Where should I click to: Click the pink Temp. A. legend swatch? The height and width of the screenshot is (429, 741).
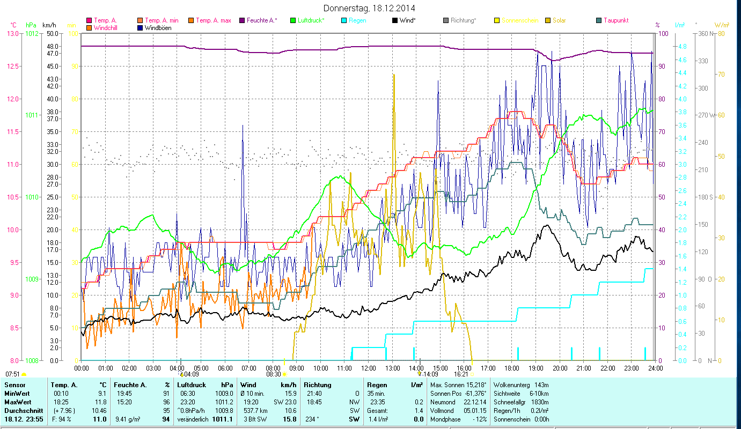89,20
